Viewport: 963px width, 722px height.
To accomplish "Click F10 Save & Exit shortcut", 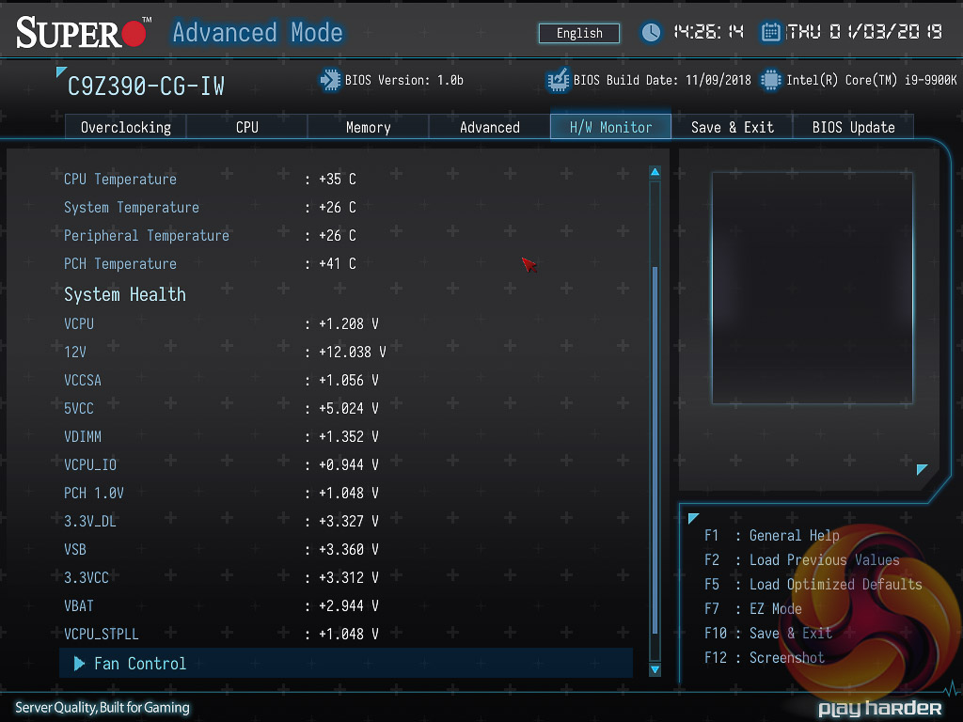I will tap(767, 634).
